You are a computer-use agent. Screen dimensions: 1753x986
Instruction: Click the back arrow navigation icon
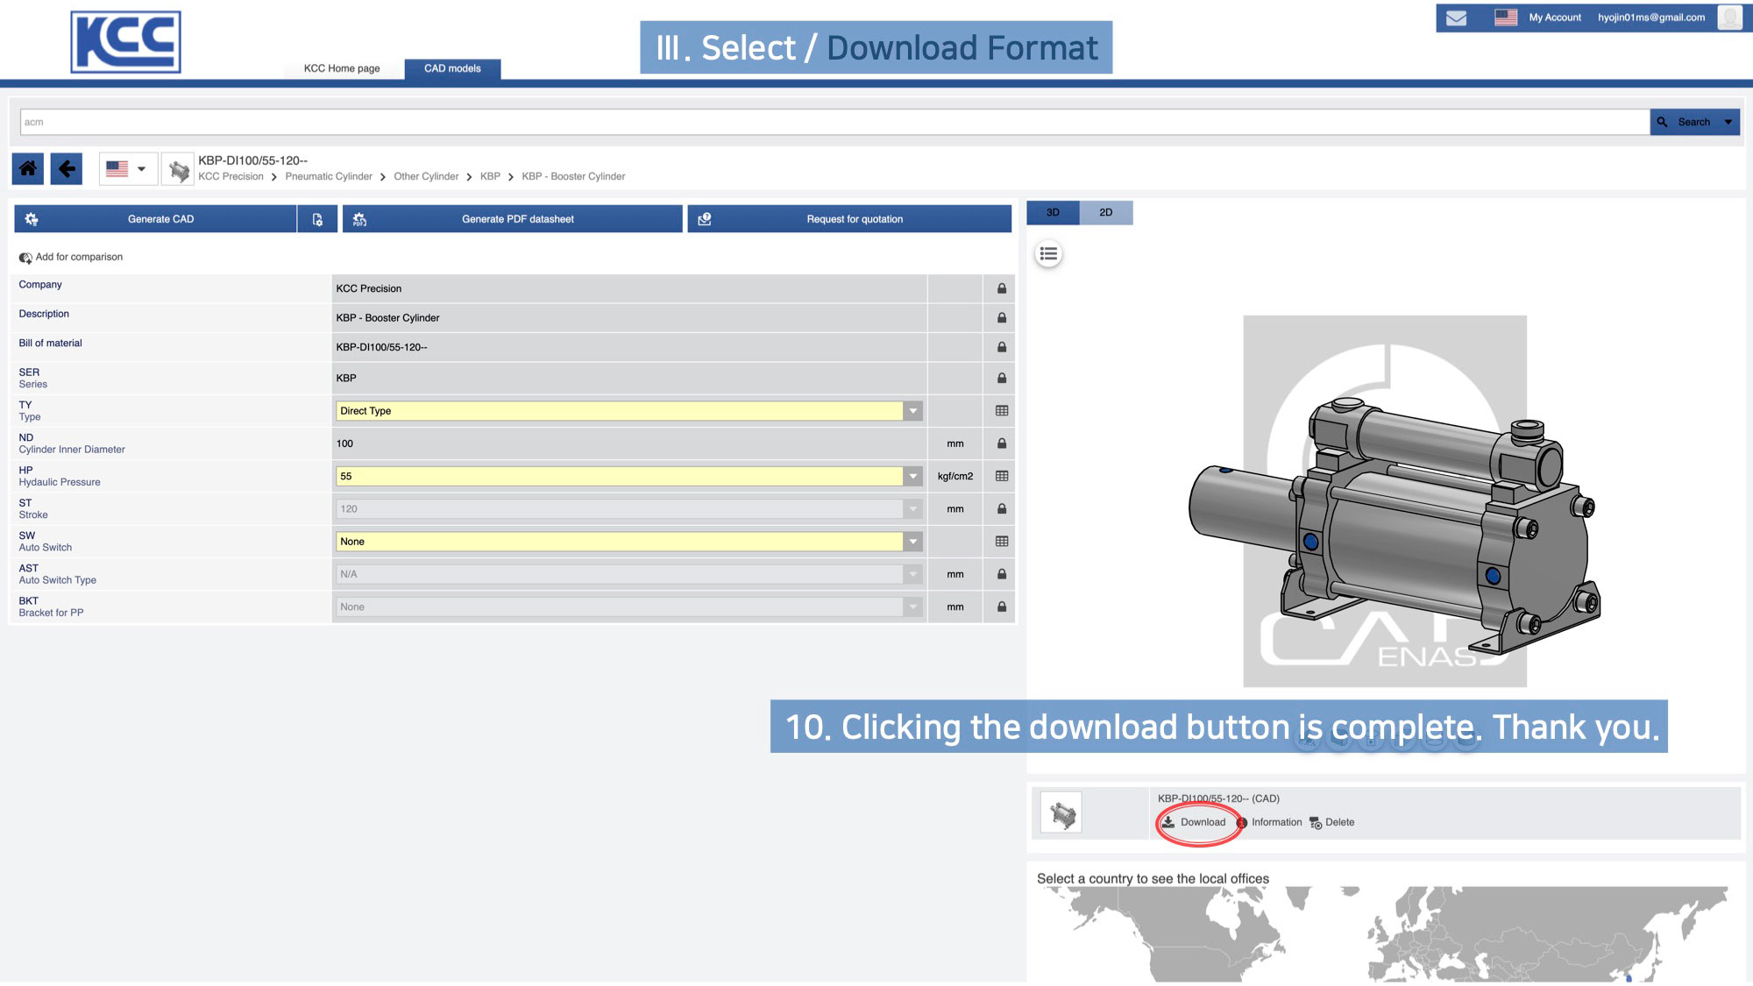(x=67, y=168)
